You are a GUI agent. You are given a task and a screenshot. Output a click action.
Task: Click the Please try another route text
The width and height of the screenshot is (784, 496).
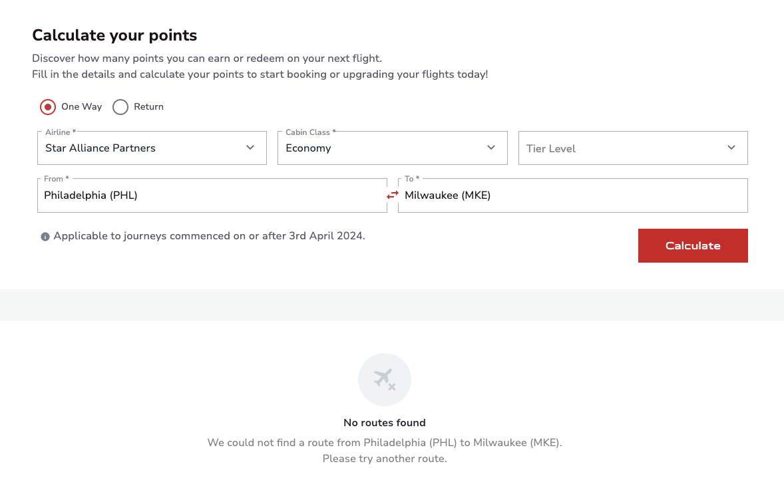(x=385, y=459)
